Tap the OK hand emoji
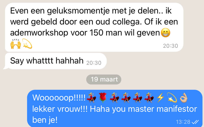This screenshot has width=204, height=127. (x=183, y=97)
